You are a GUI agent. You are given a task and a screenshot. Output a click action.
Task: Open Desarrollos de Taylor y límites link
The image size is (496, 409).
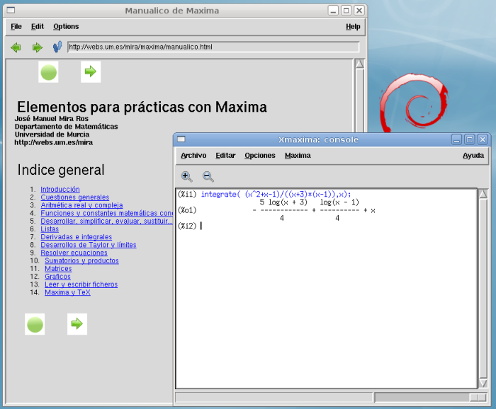89,244
